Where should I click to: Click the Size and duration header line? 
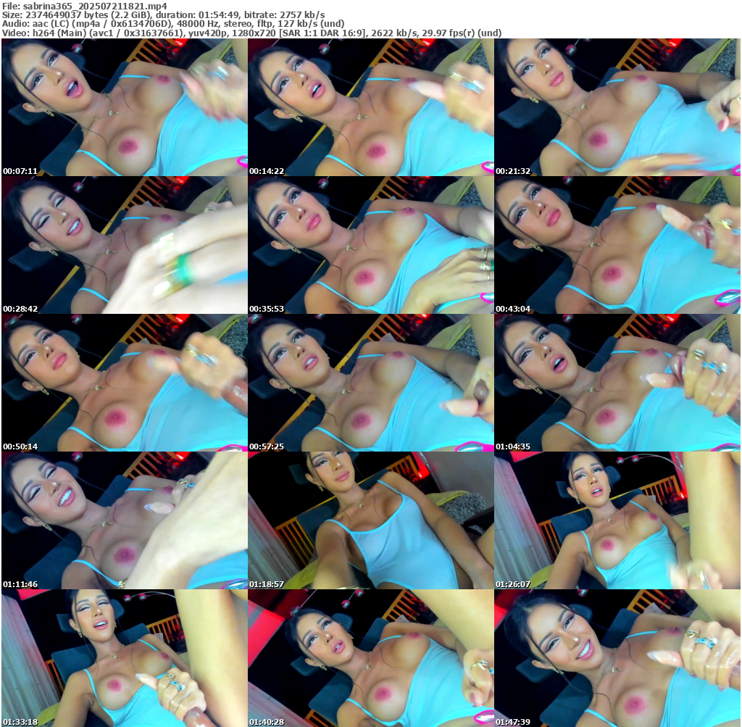click(x=163, y=15)
